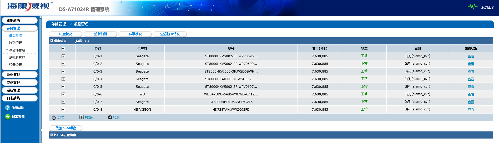Toggle the select-all checkbox in table header
This screenshot has height=143, width=499.
(x=63, y=48)
